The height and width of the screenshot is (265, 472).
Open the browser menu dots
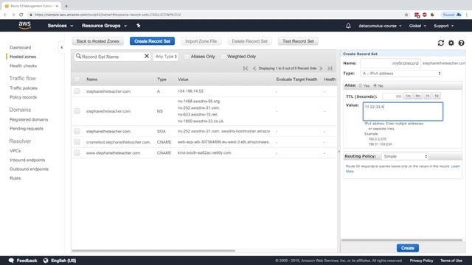click(x=467, y=15)
